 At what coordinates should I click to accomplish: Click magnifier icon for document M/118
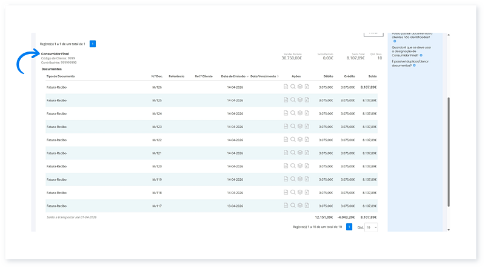[x=293, y=192]
